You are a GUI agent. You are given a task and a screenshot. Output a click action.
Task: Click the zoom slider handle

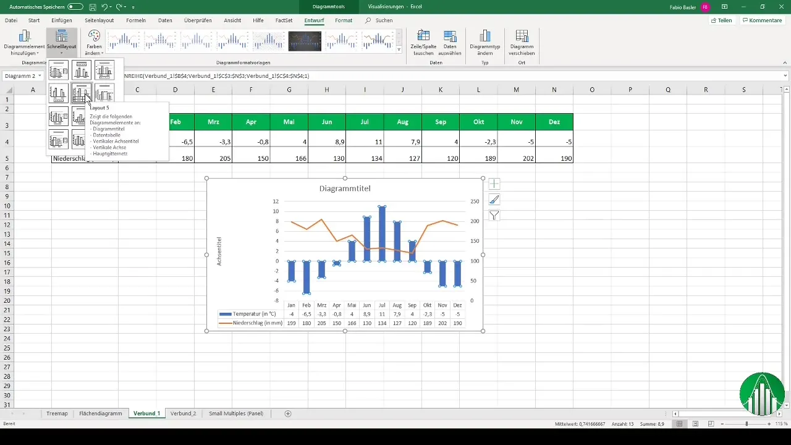point(747,424)
